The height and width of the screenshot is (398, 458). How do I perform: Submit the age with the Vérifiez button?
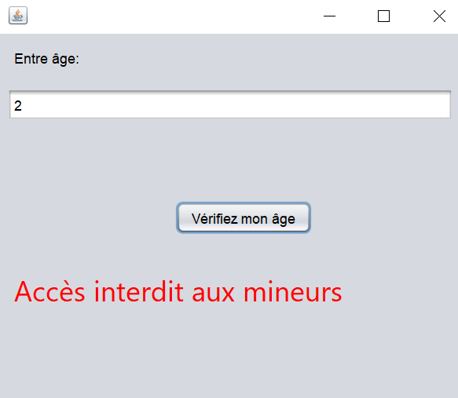click(244, 218)
